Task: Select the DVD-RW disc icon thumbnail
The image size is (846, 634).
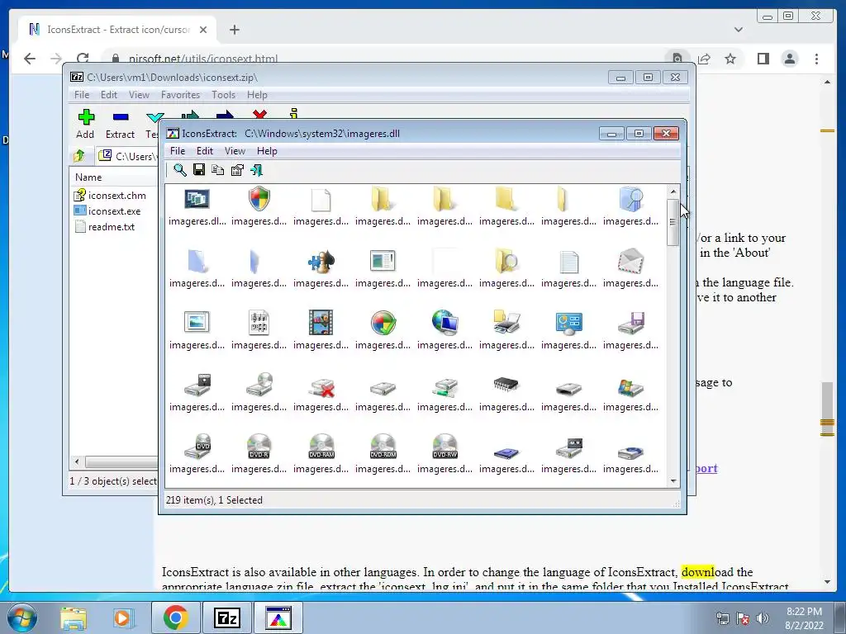Action: 444,447
